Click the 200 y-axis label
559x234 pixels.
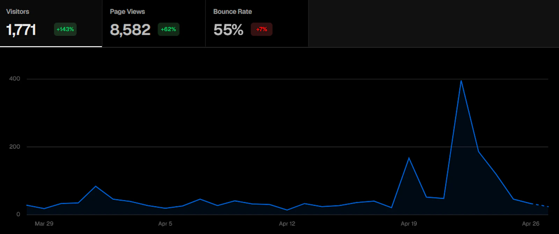pyautogui.click(x=15, y=147)
